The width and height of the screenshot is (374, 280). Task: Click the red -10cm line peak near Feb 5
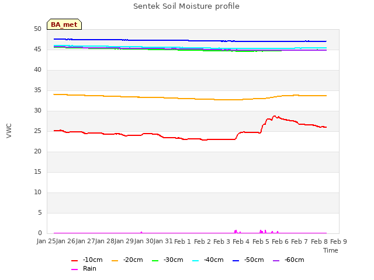pyautogui.click(x=274, y=116)
